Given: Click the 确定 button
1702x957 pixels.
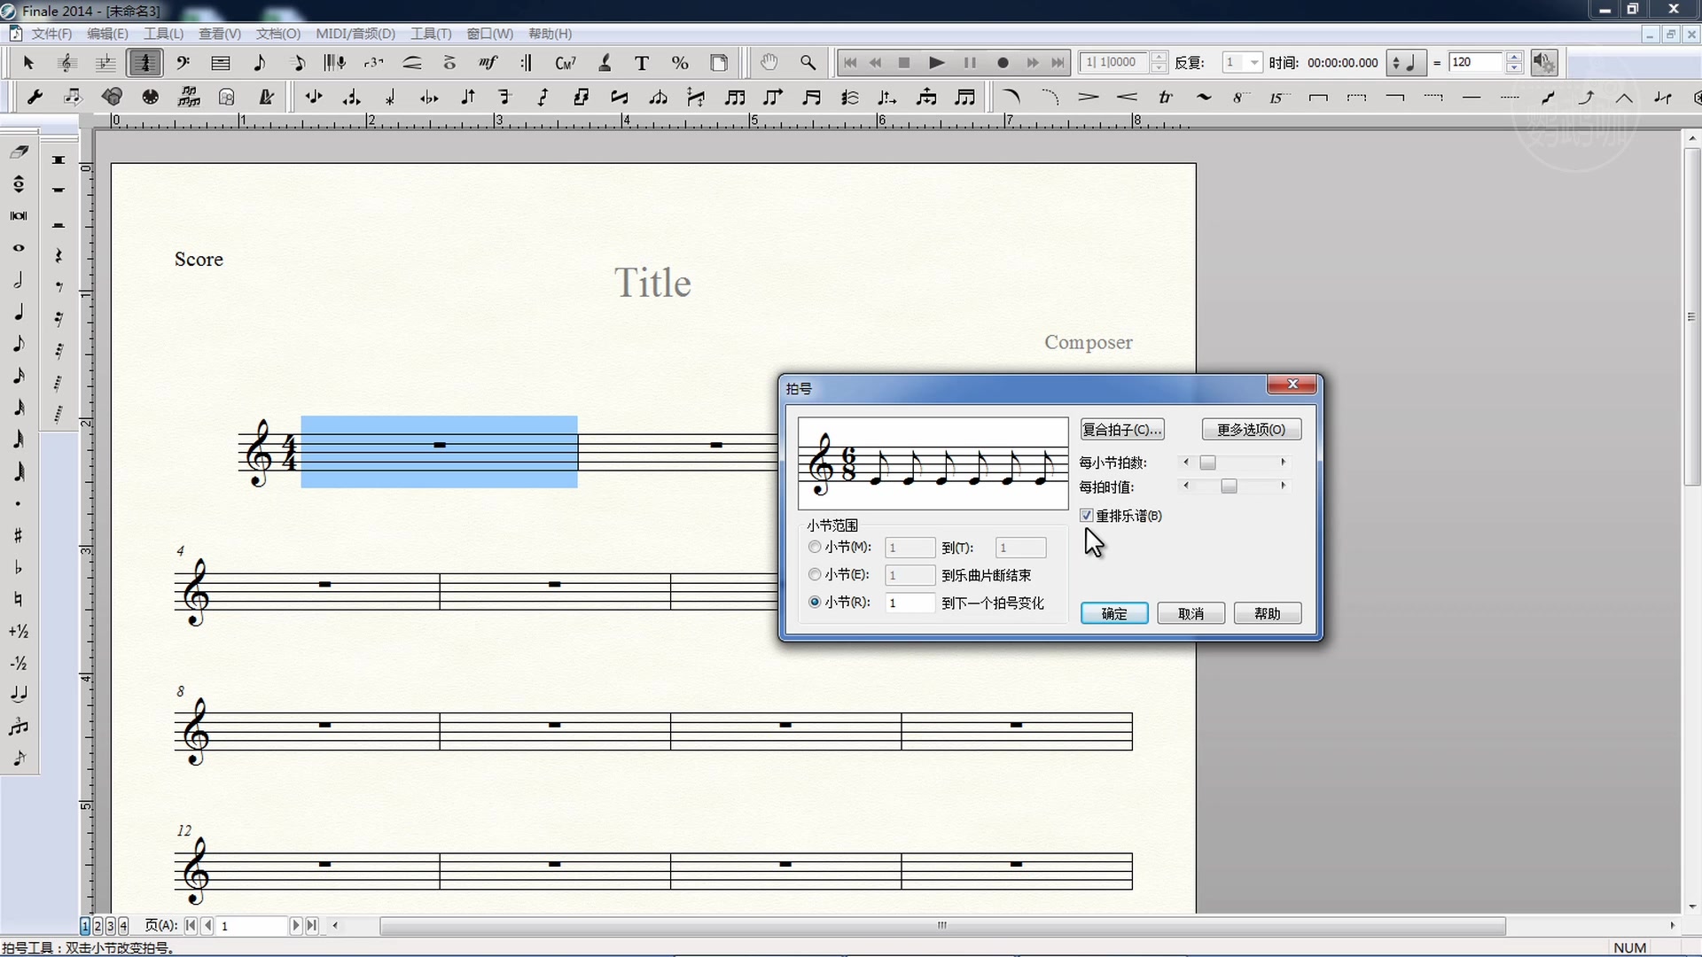Looking at the screenshot, I should coord(1114,613).
